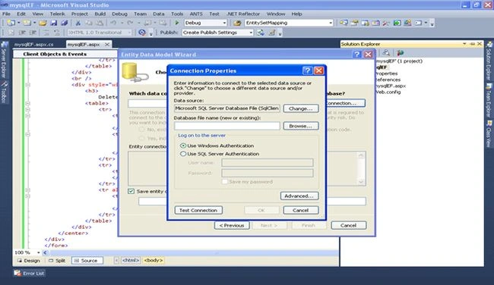Click the Publish Web globe icon
494x285 pixels.
[x=261, y=33]
